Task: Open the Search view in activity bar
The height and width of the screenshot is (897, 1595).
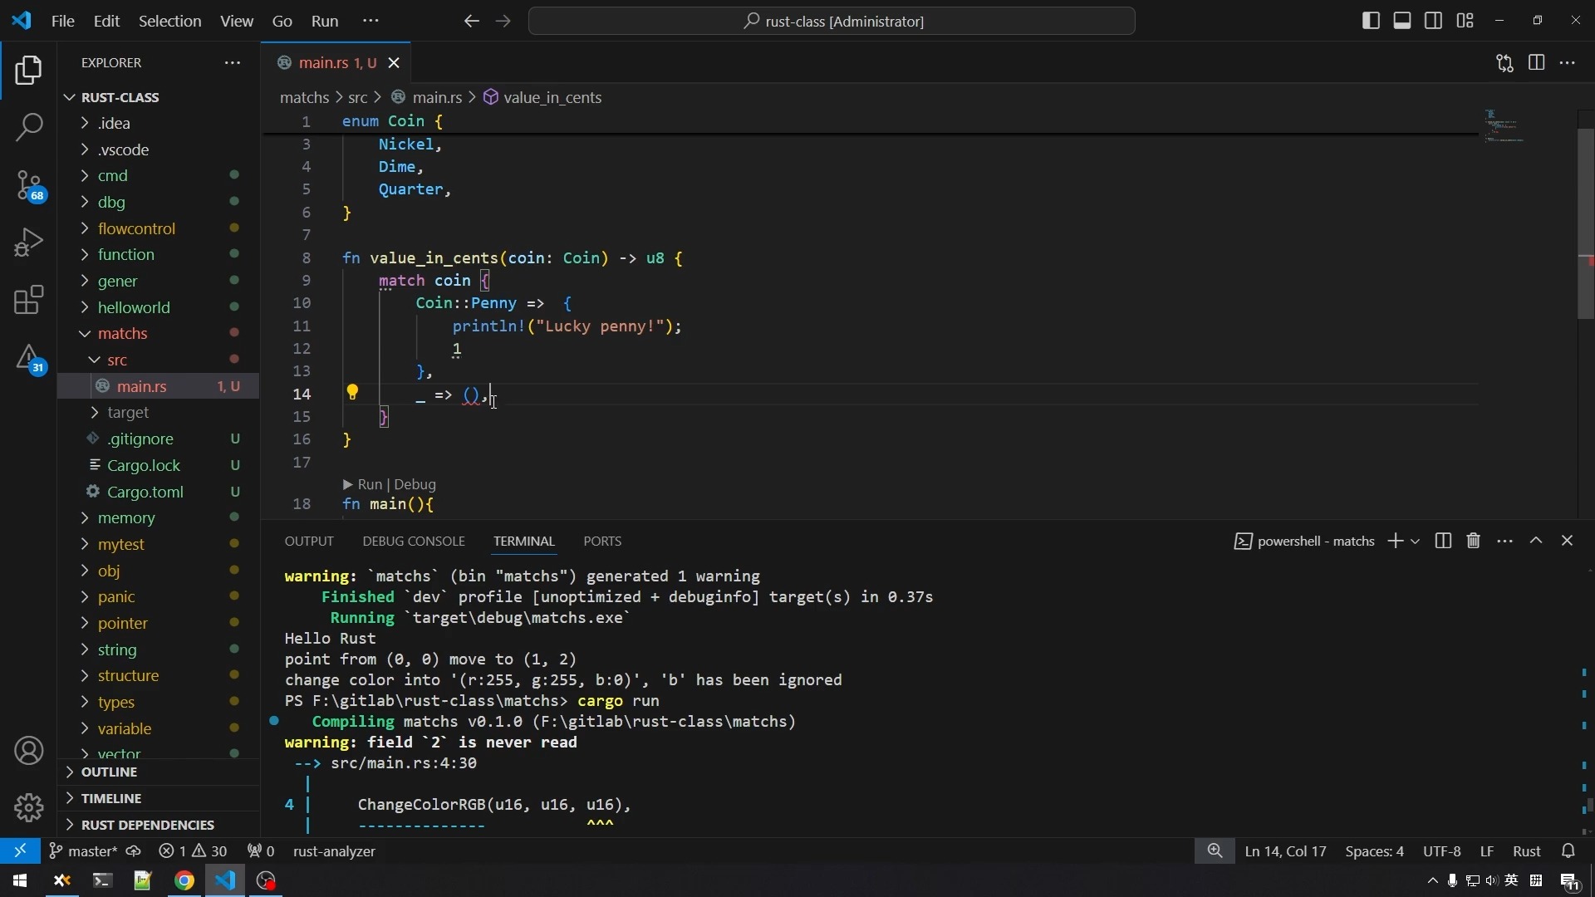Action: point(29,128)
